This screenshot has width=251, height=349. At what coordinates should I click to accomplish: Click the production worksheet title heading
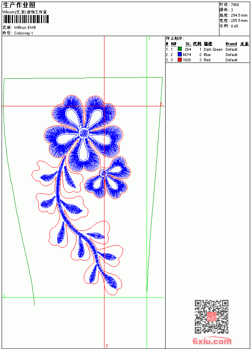pyautogui.click(x=19, y=5)
